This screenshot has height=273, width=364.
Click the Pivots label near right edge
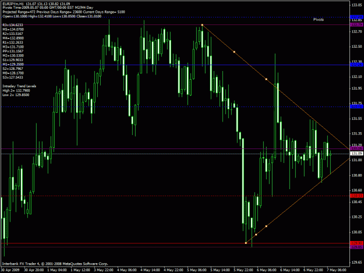(319, 20)
